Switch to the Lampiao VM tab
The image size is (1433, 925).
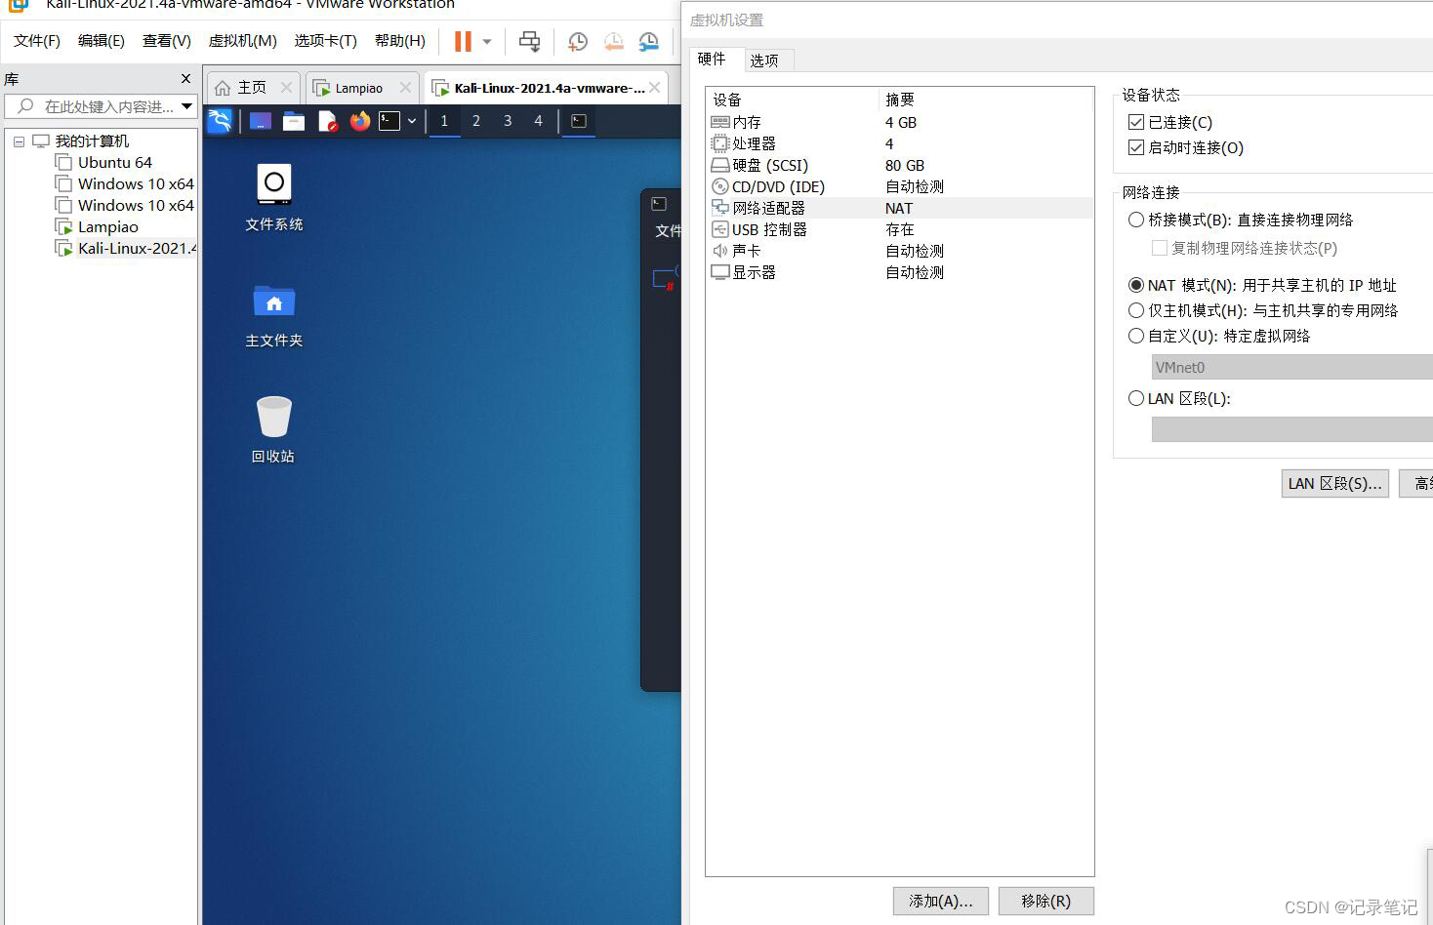click(361, 88)
